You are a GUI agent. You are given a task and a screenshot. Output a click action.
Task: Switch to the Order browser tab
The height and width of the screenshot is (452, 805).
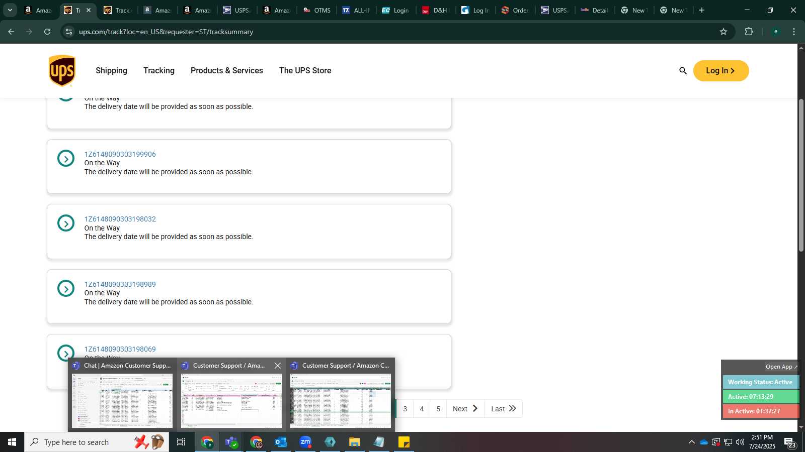pyautogui.click(x=515, y=10)
